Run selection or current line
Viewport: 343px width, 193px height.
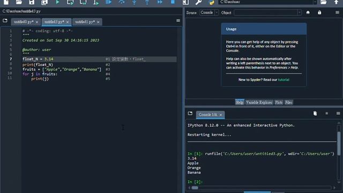coord(96,2)
